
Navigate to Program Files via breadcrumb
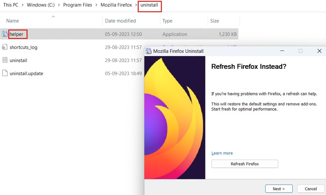[x=78, y=5]
